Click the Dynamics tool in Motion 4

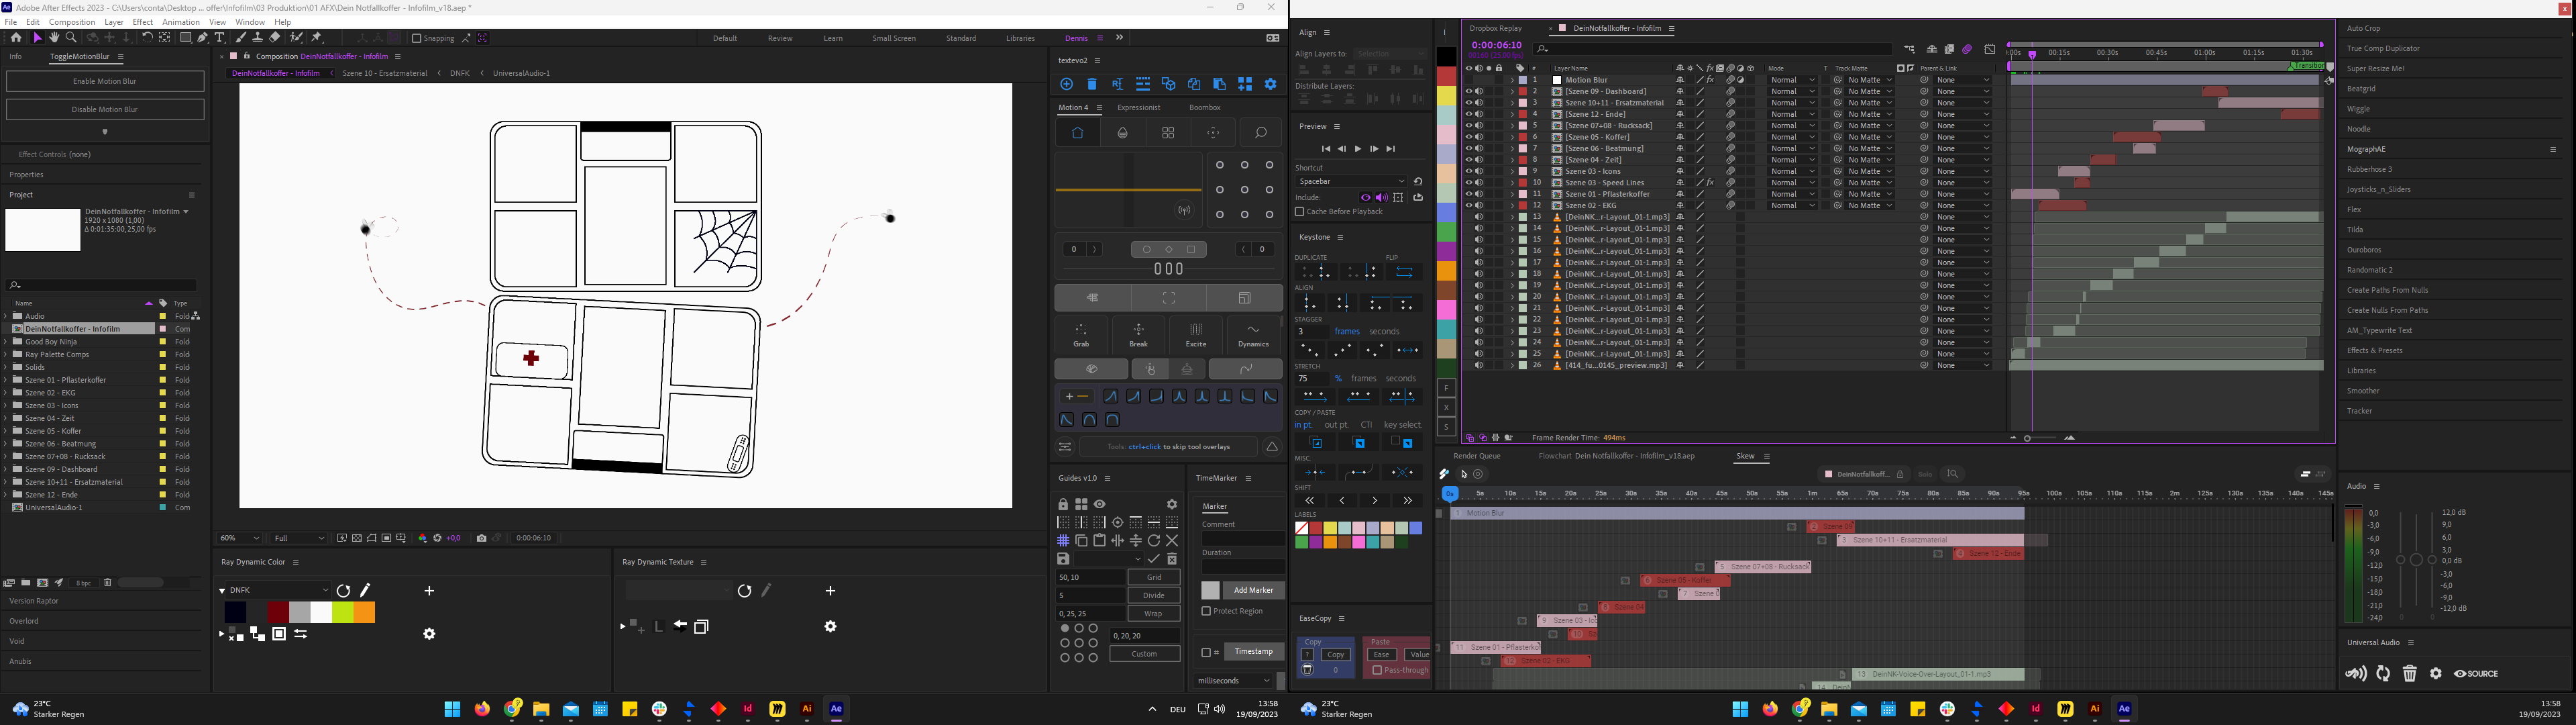[x=1253, y=334]
